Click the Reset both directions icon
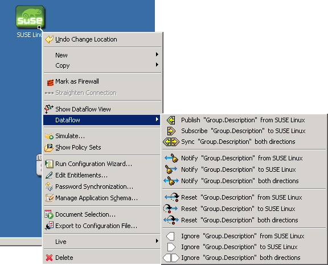This screenshot has width=328, height=265. pyautogui.click(x=171, y=220)
